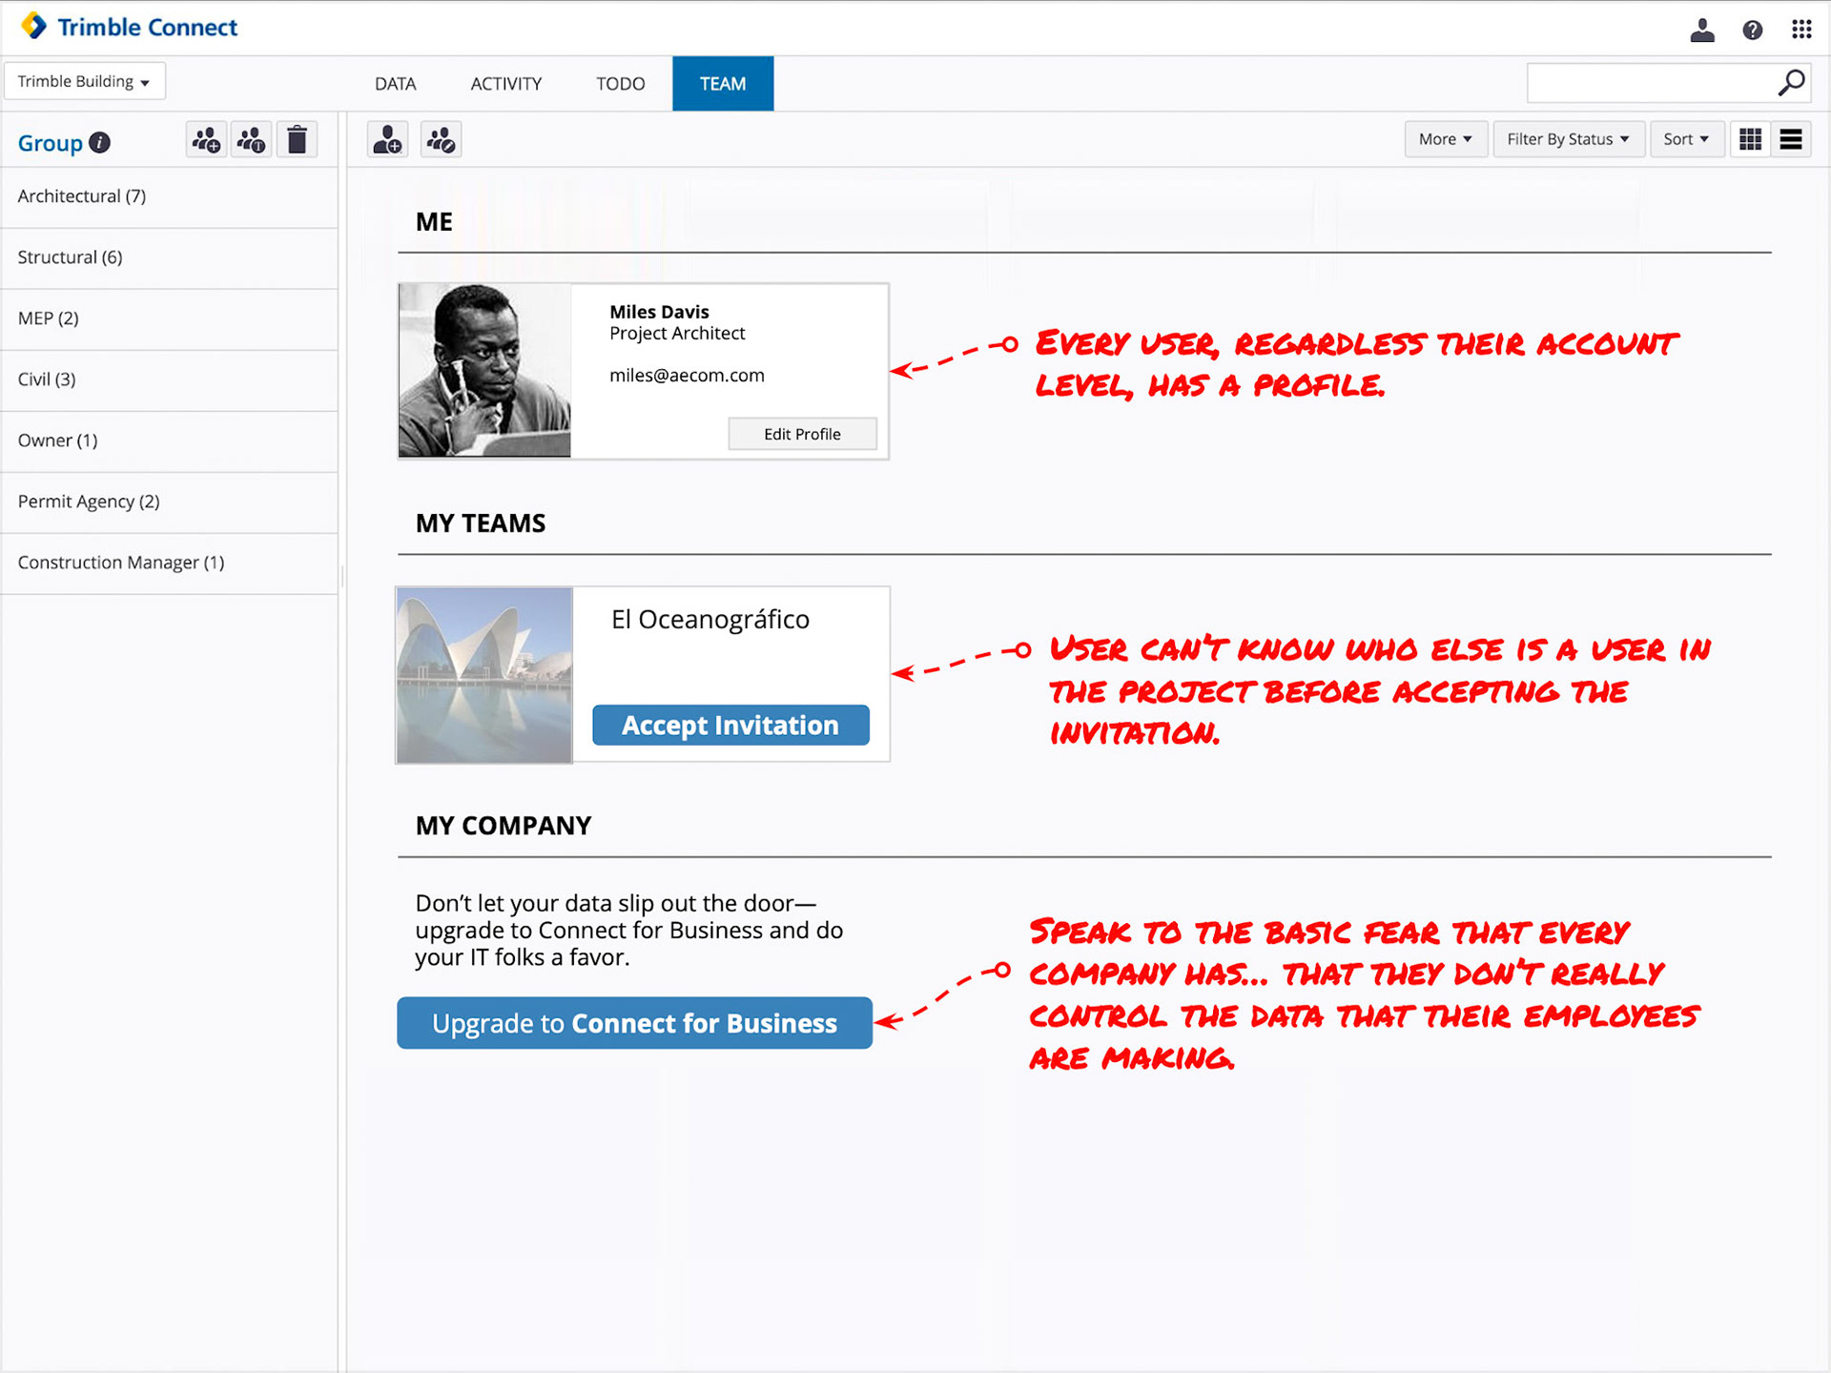Open Filter By Status dropdown
1831x1373 pixels.
(x=1568, y=139)
